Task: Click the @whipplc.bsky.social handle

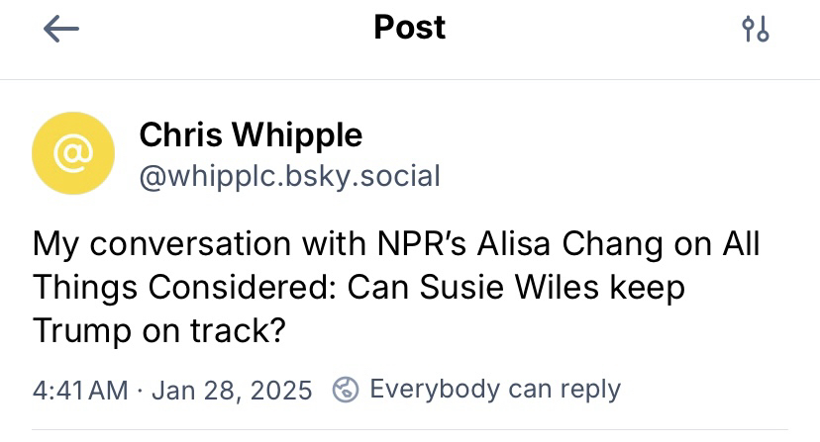Action: pos(289,176)
